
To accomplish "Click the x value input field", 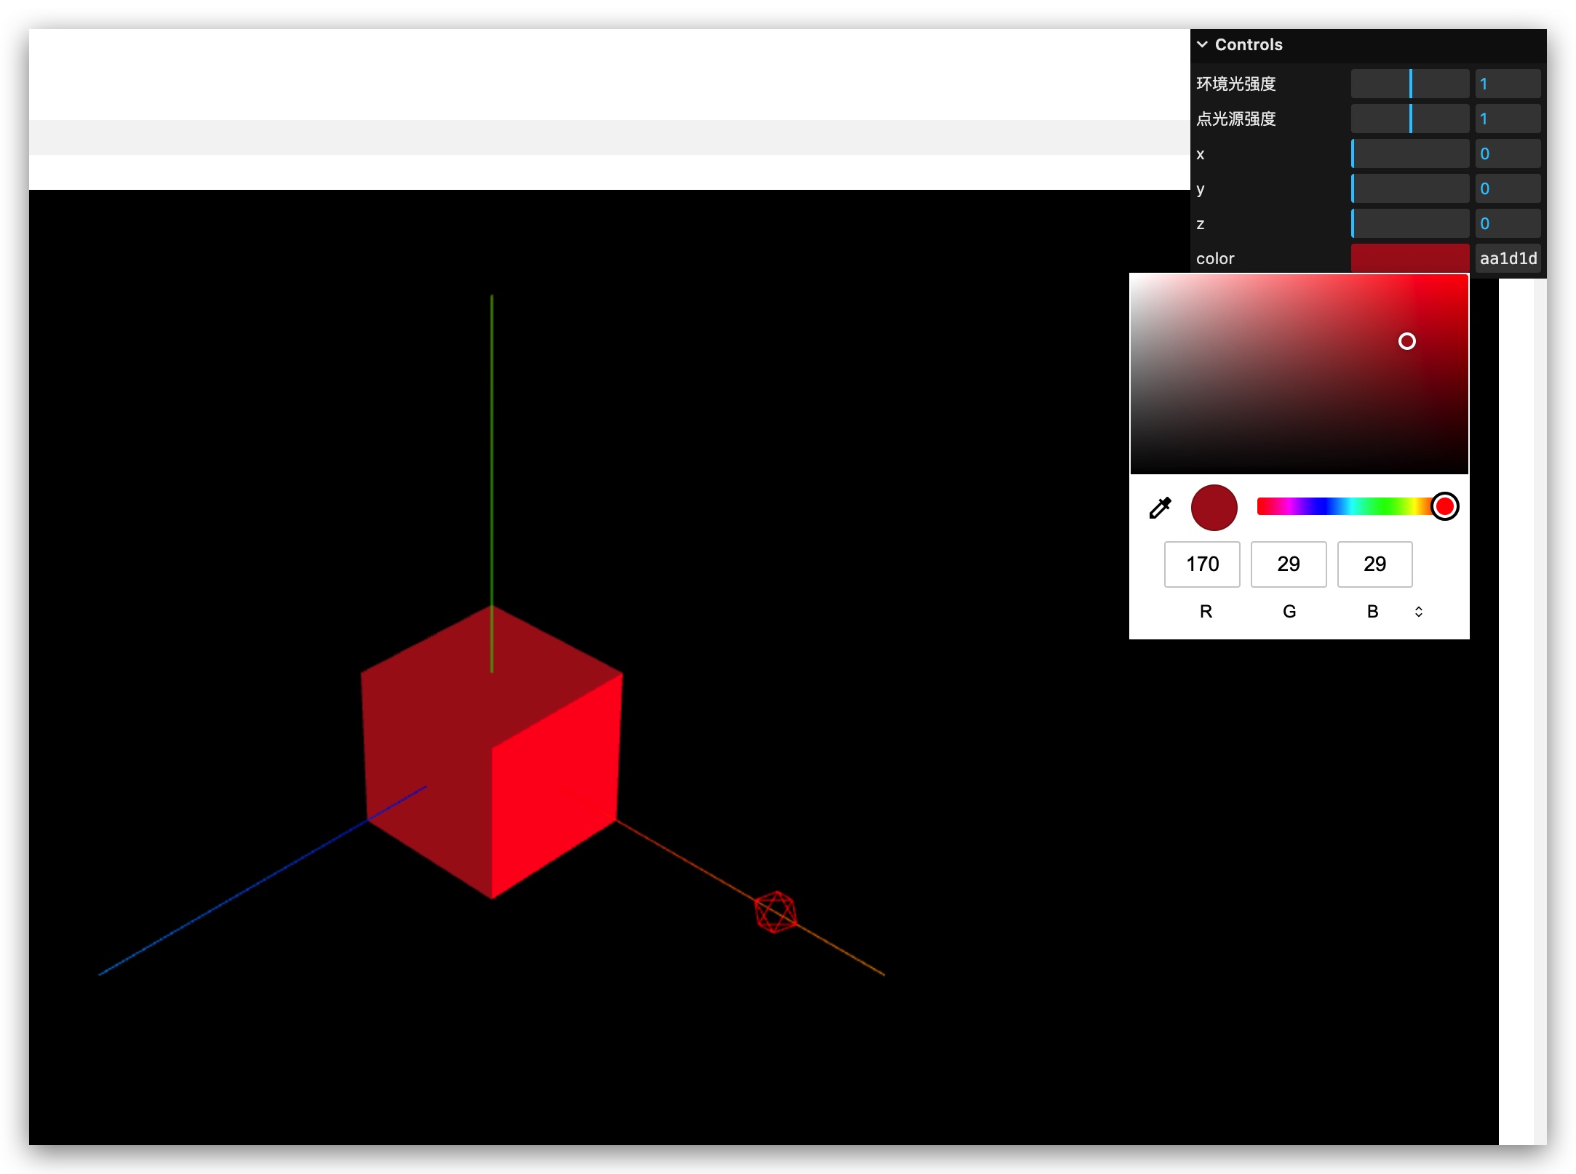I will click(1508, 153).
